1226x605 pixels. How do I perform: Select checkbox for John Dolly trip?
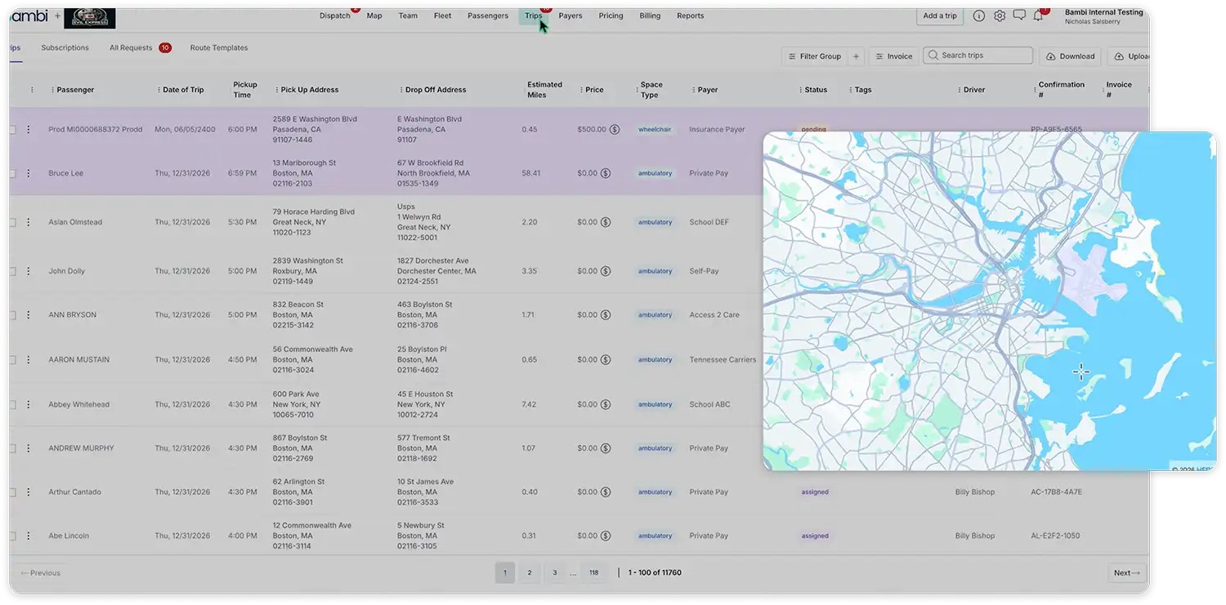(12, 271)
